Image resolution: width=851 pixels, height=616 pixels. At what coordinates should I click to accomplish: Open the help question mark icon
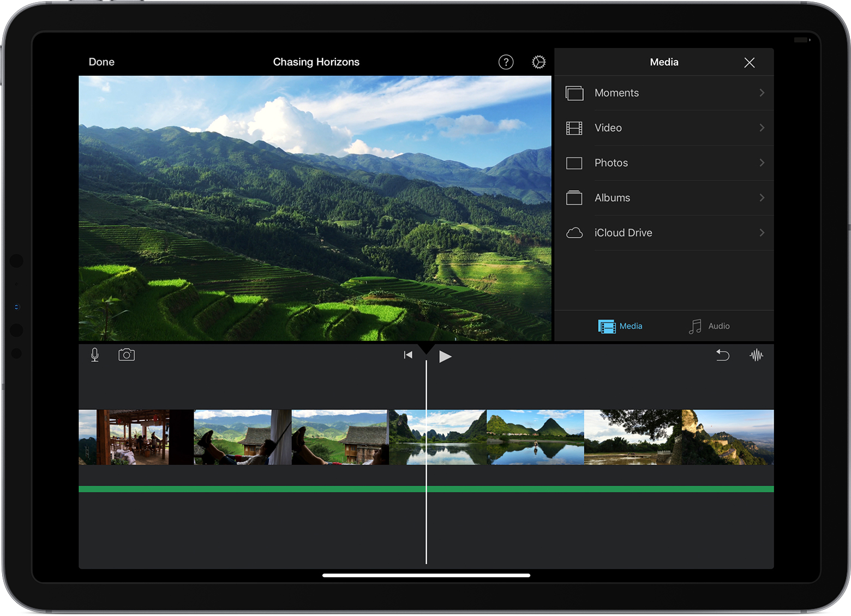click(506, 62)
